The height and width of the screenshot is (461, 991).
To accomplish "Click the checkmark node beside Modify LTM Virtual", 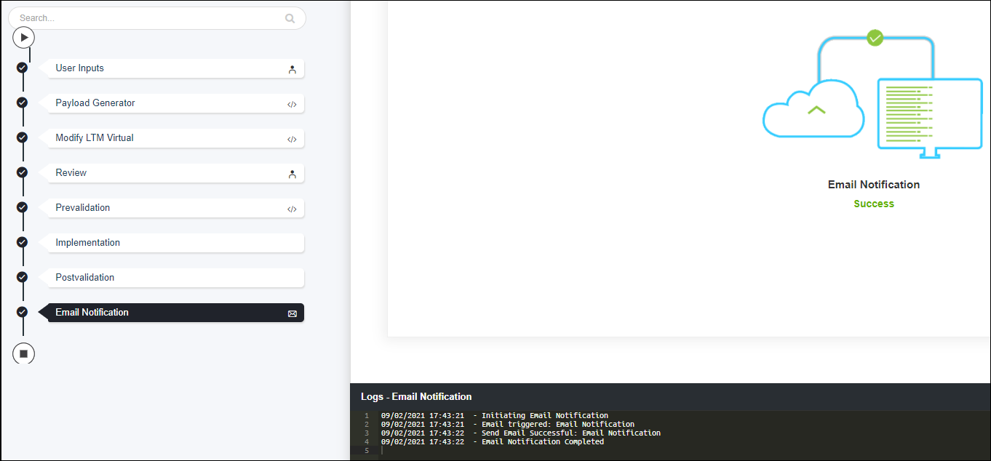I will click(x=23, y=137).
